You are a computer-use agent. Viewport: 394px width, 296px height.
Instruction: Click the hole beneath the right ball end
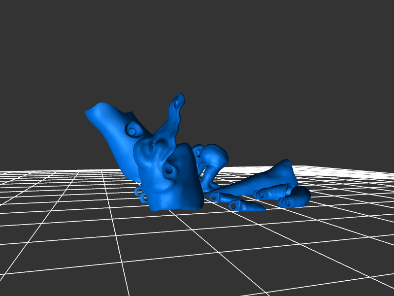coord(287,202)
